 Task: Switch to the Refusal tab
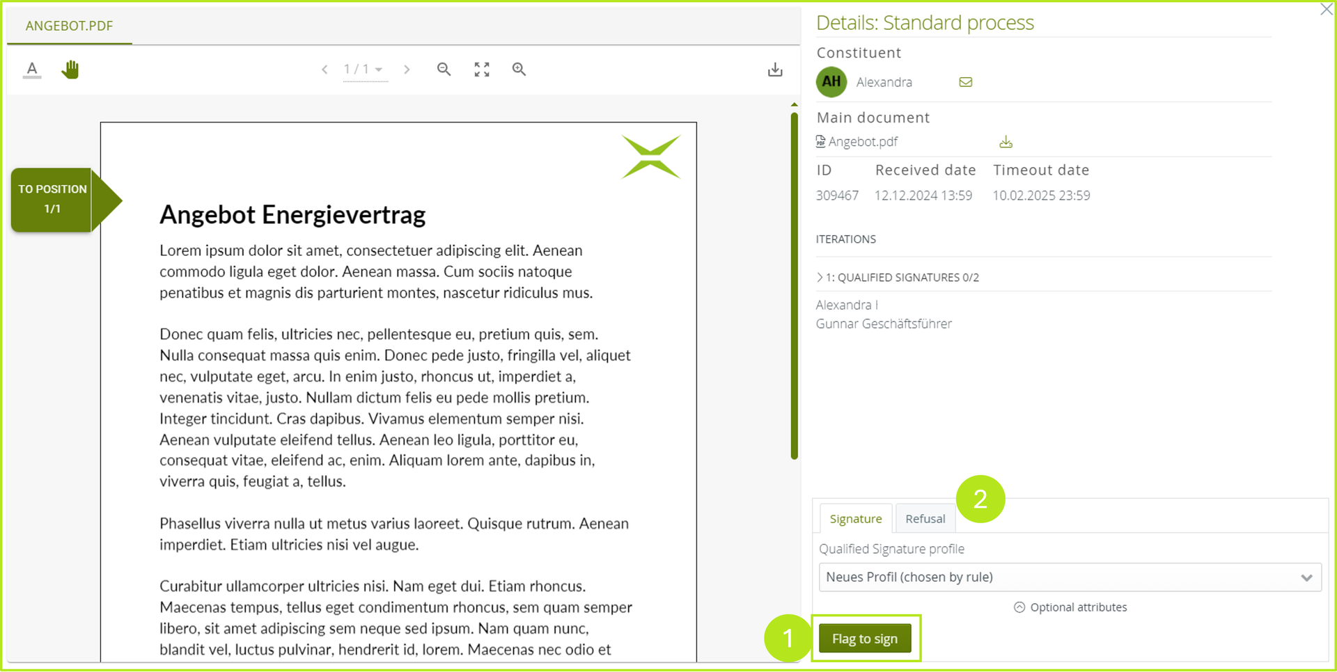click(925, 519)
